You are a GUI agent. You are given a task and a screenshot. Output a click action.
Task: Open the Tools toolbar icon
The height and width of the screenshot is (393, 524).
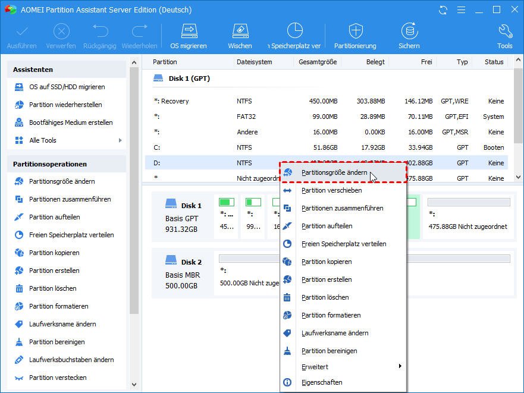[504, 36]
